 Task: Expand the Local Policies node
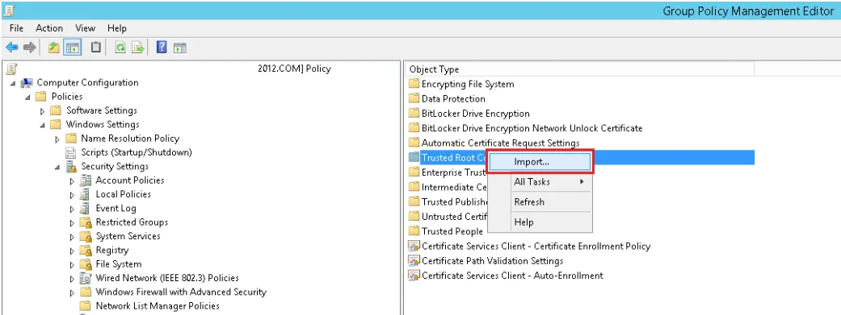[73, 195]
